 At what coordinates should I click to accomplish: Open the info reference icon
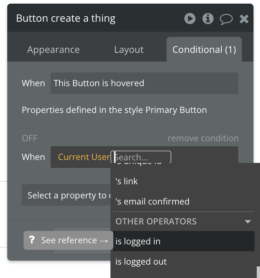(x=208, y=18)
